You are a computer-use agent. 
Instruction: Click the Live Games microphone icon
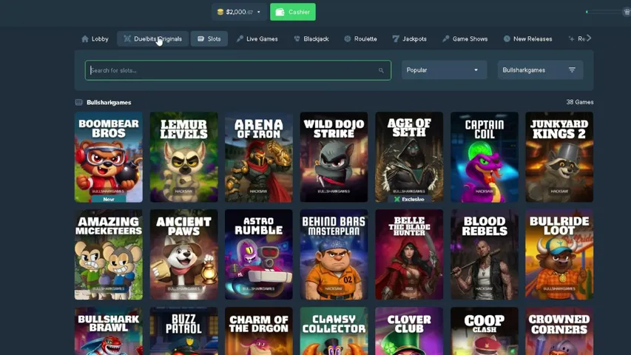240,38
